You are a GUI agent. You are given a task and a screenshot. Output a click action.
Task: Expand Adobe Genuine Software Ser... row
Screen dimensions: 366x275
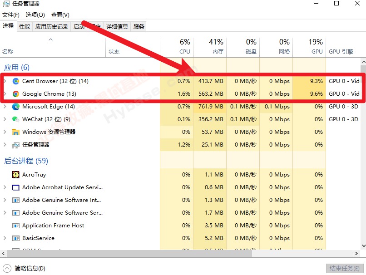point(5,213)
